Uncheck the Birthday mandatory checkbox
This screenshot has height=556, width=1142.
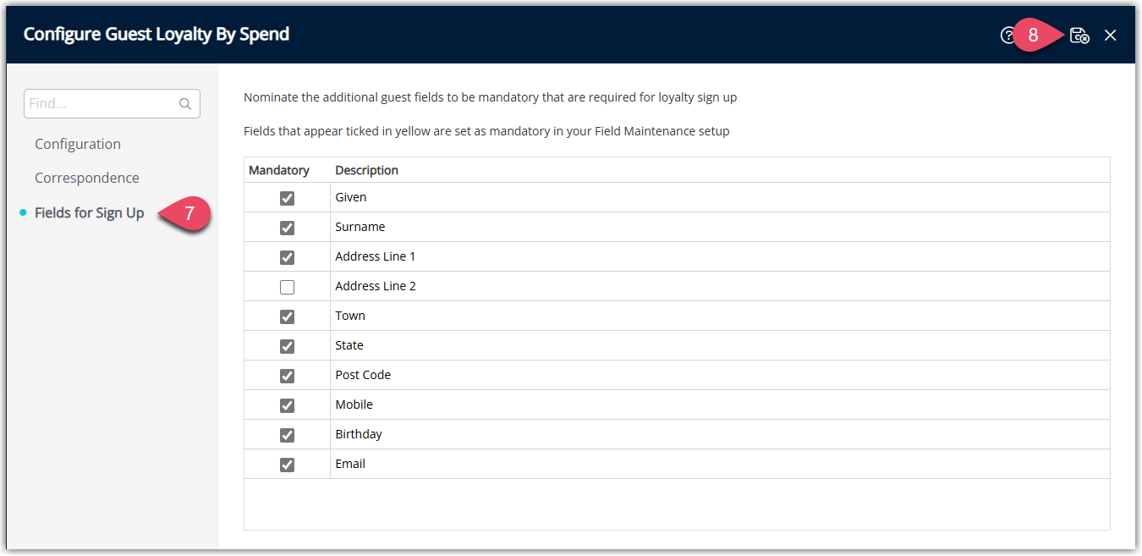pyautogui.click(x=287, y=435)
